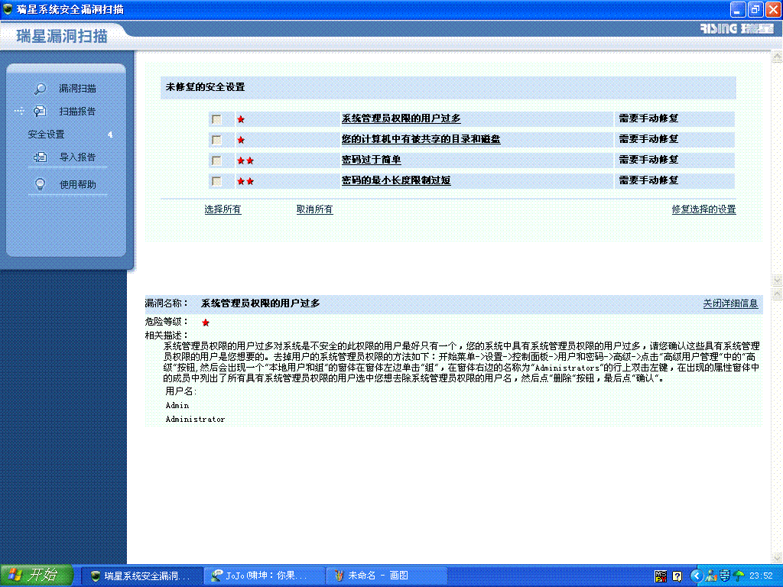This screenshot has height=587, width=783.
Task: Click the bottom scroll down arrow
Action: [777, 557]
